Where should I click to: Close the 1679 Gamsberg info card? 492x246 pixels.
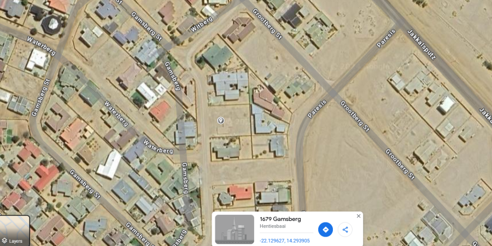coord(358,216)
